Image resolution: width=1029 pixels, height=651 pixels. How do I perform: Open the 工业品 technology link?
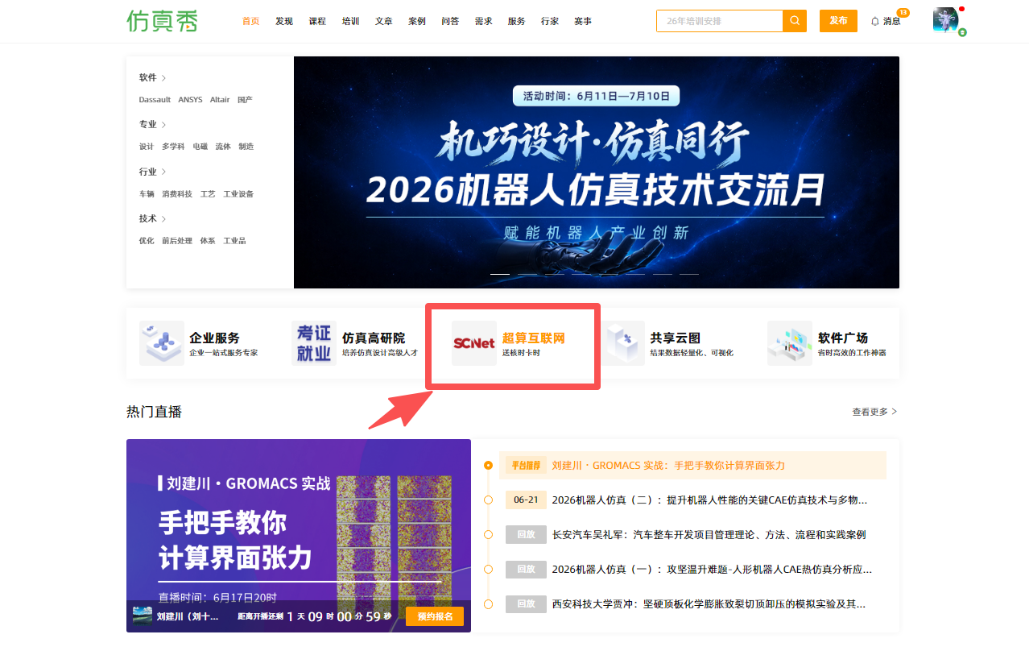235,241
